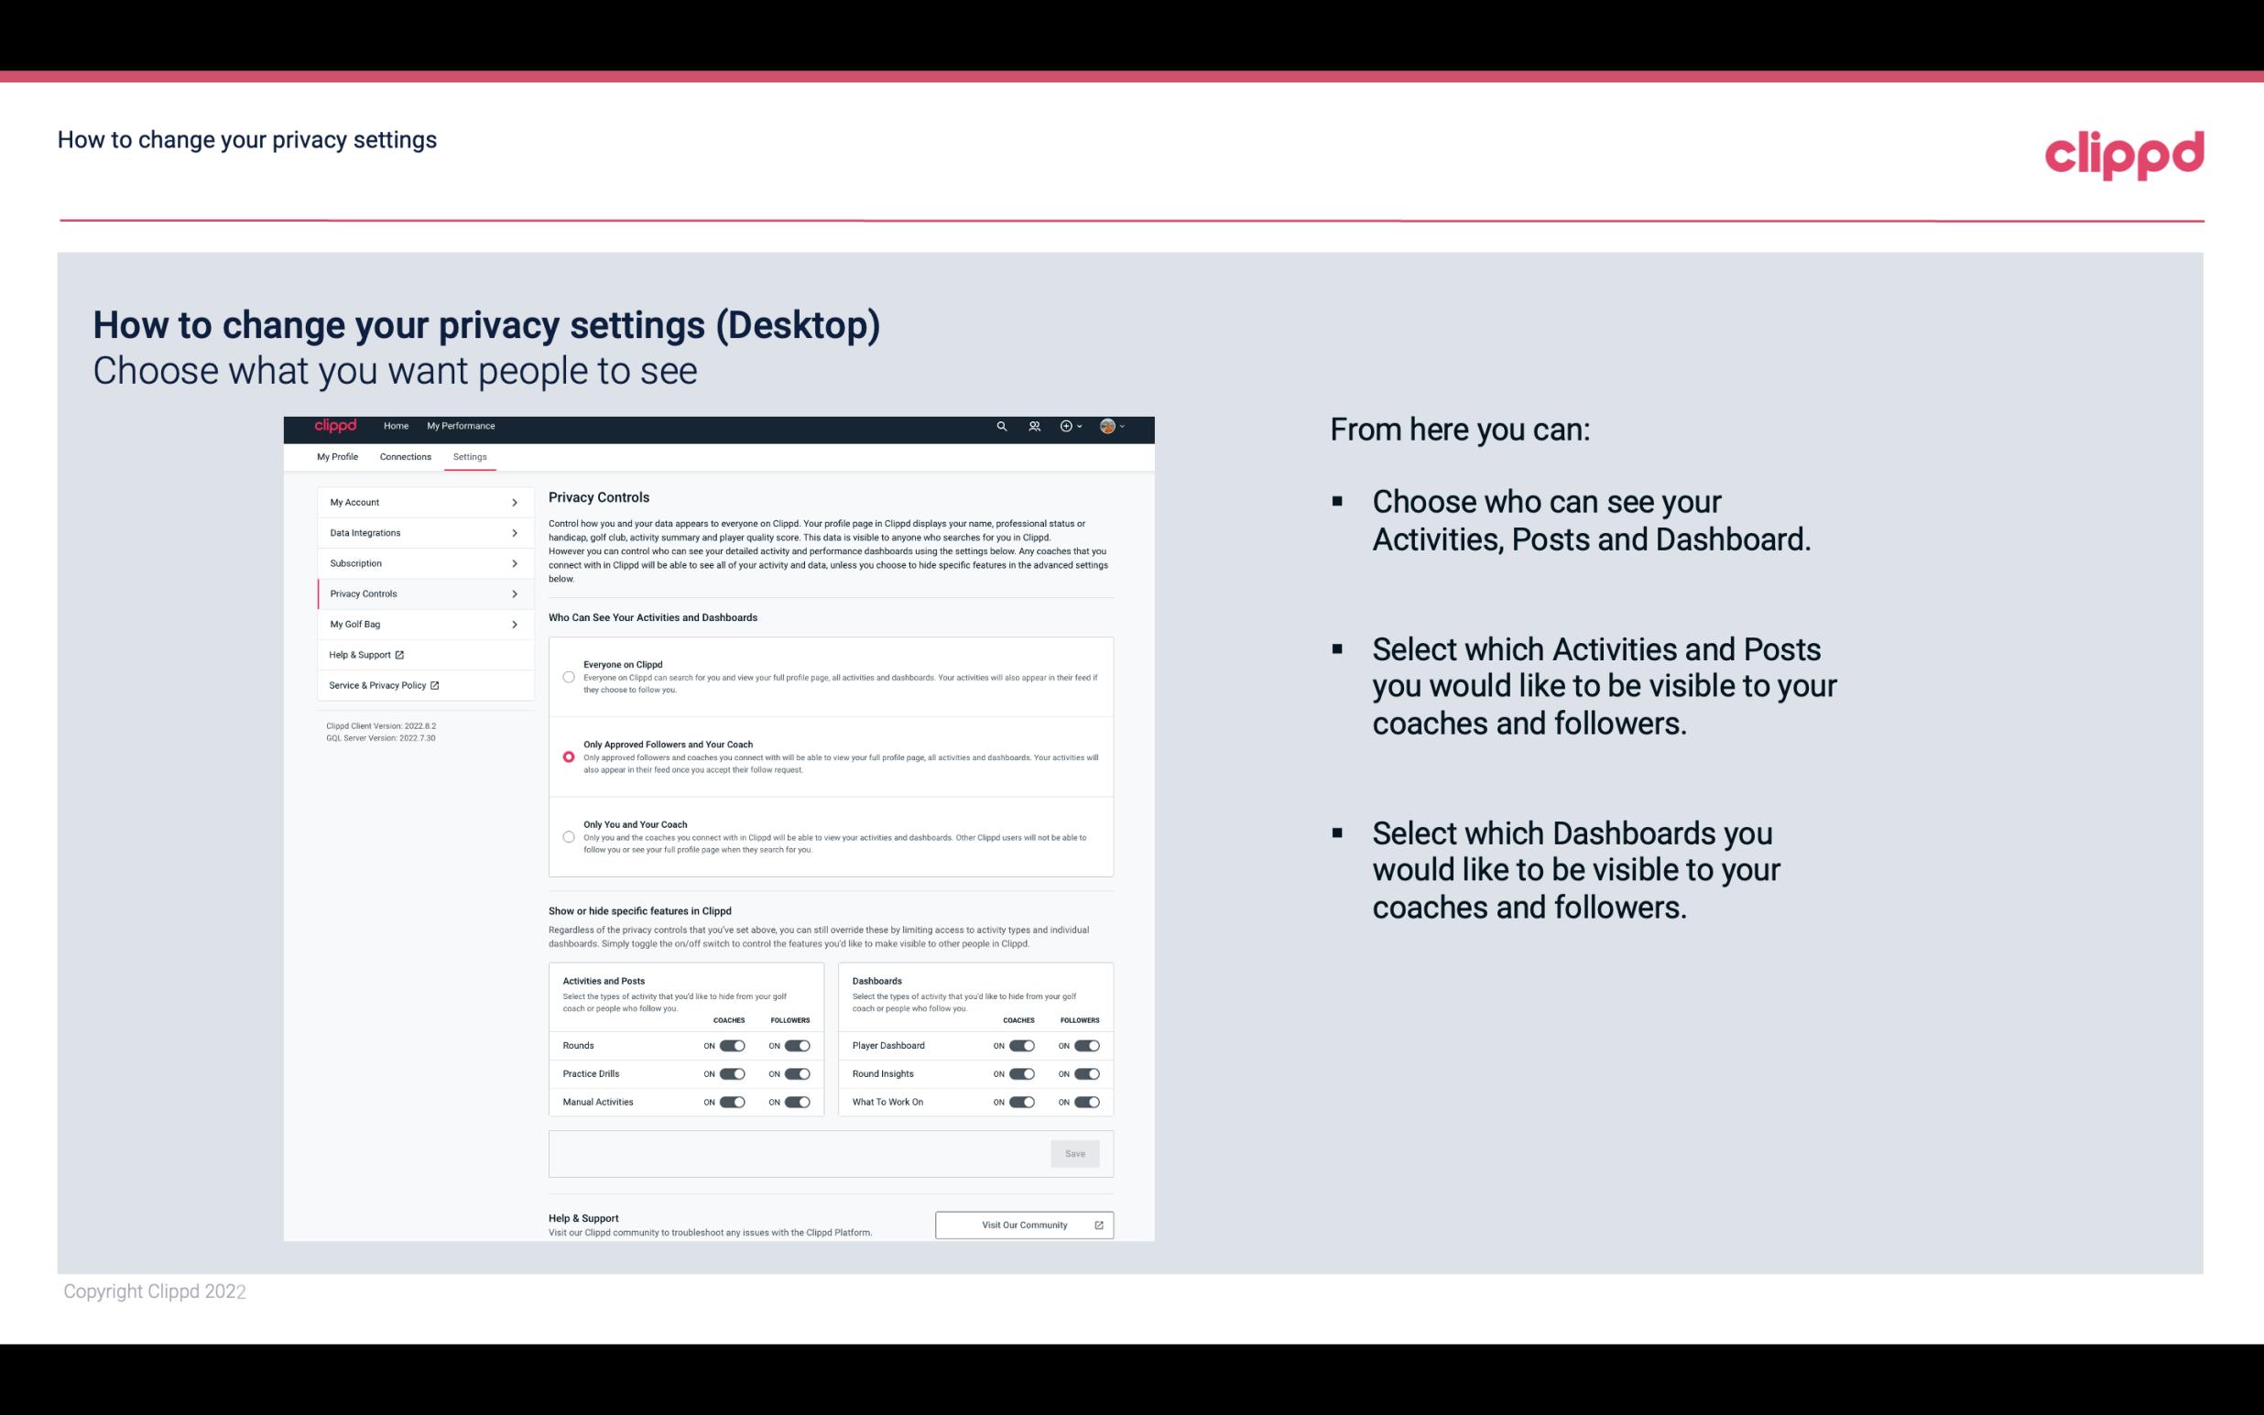The height and width of the screenshot is (1415, 2264).
Task: Select My Profile navigation icon
Action: pos(337,455)
